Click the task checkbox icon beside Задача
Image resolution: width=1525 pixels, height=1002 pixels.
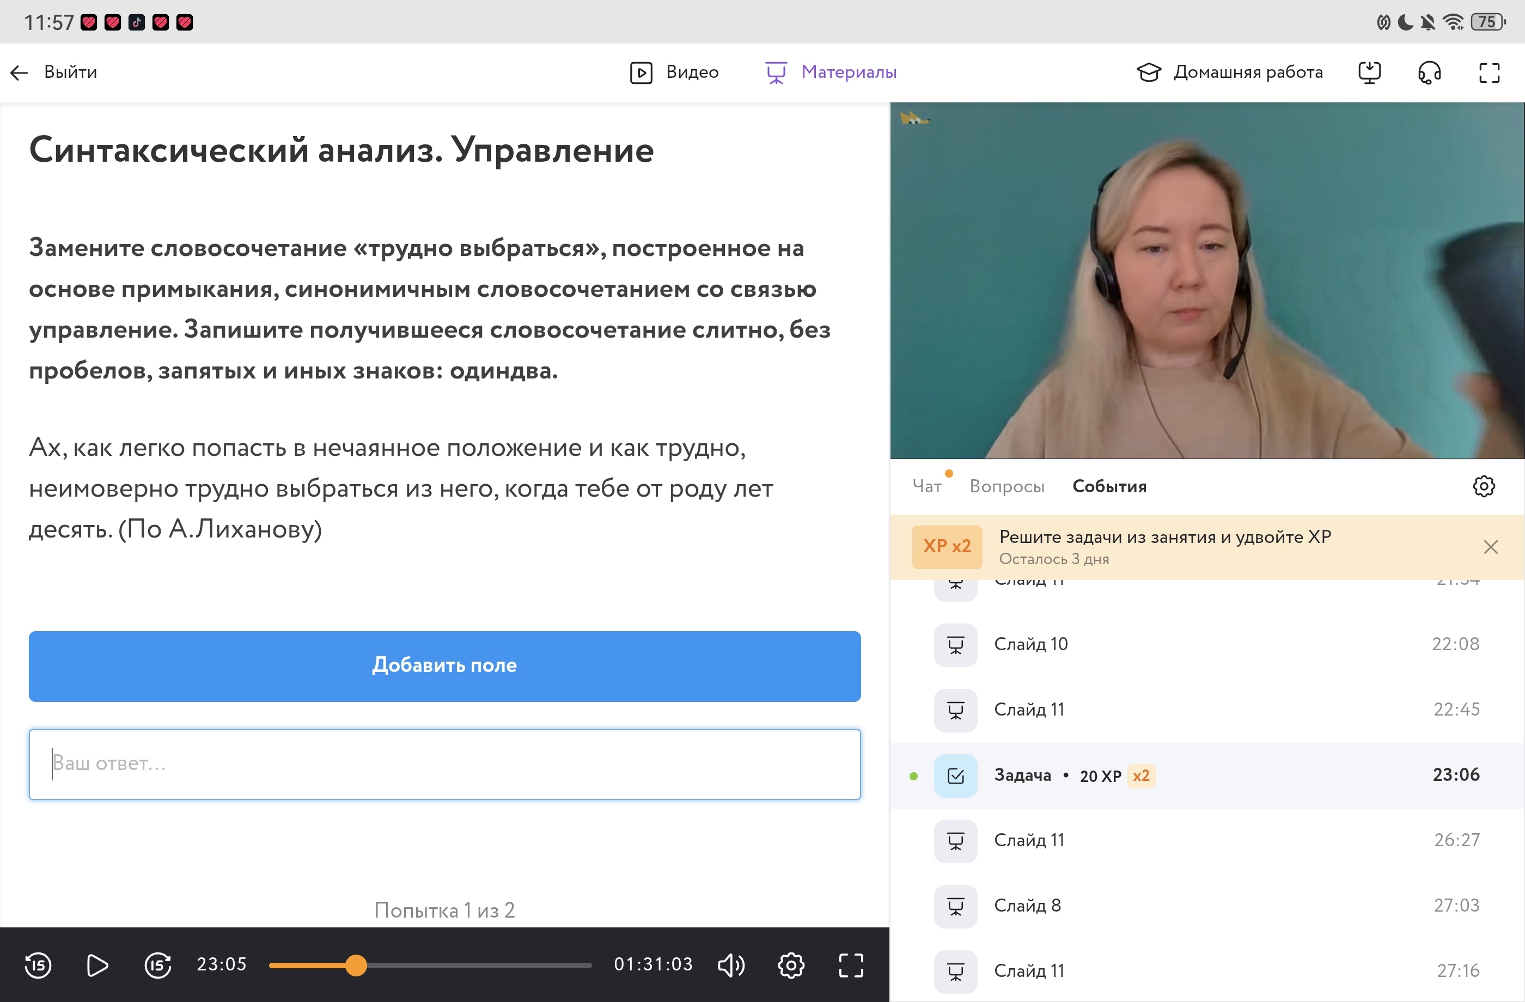click(x=955, y=776)
